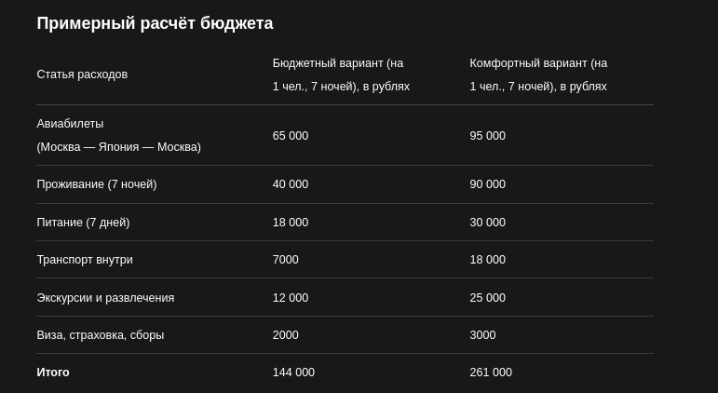Select the Статья расходов column header
Screen dimensions: 718x393
(82, 75)
